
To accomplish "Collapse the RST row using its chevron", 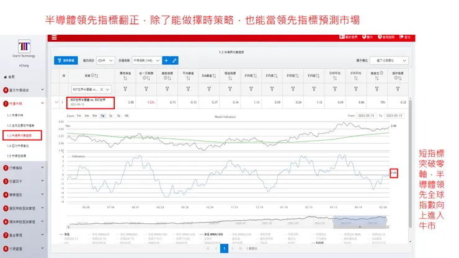I will [56, 102].
